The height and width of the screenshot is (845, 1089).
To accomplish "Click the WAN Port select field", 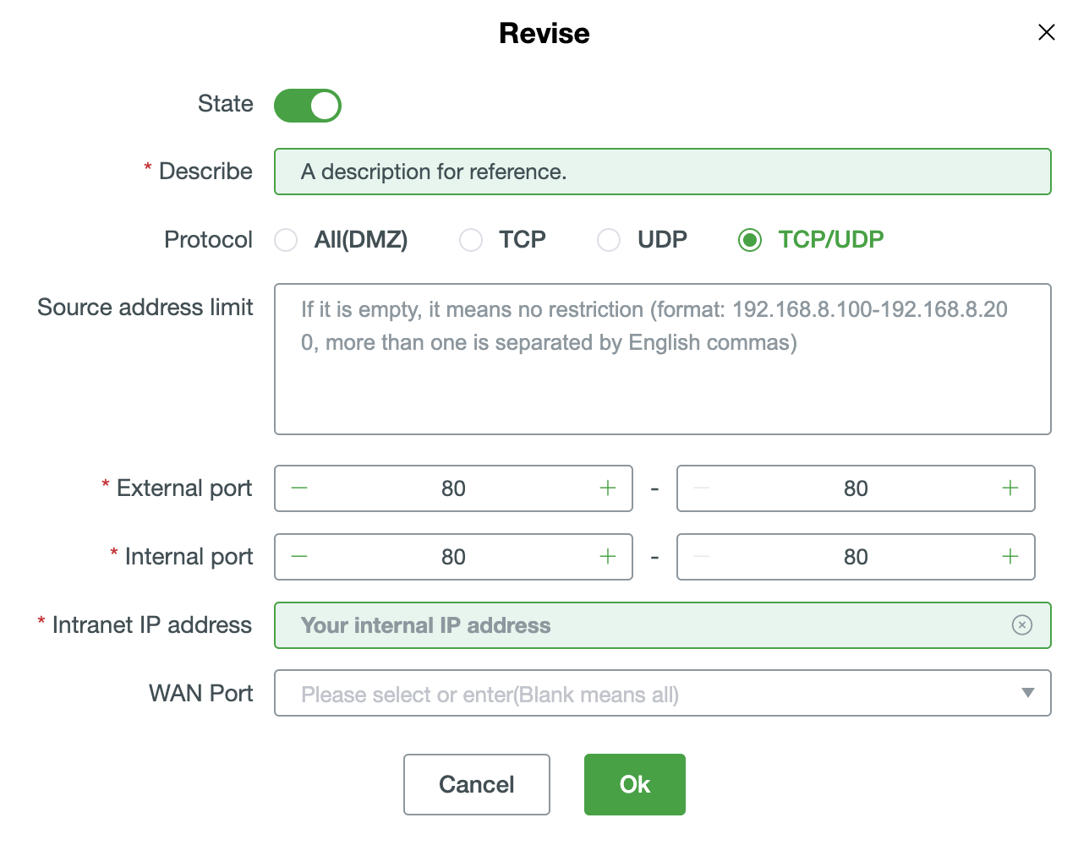I will tap(643, 694).
